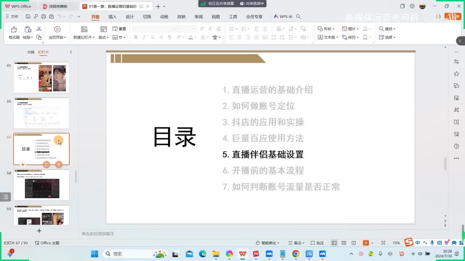The height and width of the screenshot is (261, 465).
Task: Switch to Normal view in status bar
Action: pyautogui.click(x=334, y=243)
